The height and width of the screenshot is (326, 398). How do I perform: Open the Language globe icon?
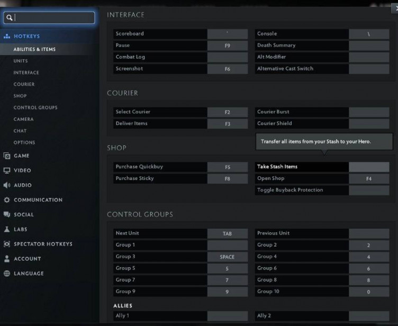7,274
